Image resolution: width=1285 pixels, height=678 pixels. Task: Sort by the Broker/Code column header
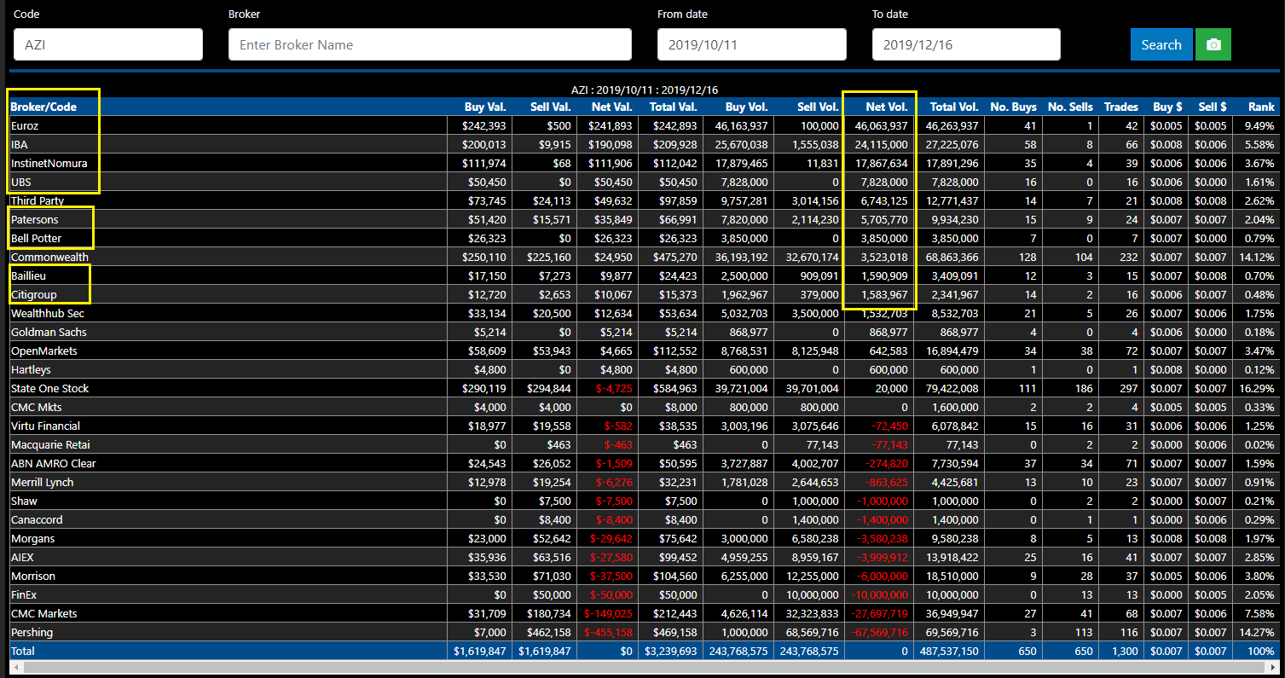pos(43,107)
